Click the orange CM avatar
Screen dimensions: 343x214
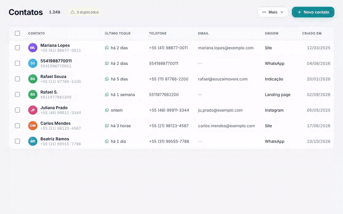[33, 126]
